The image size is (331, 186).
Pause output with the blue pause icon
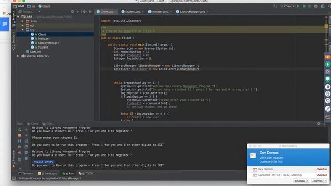[x=19, y=141]
